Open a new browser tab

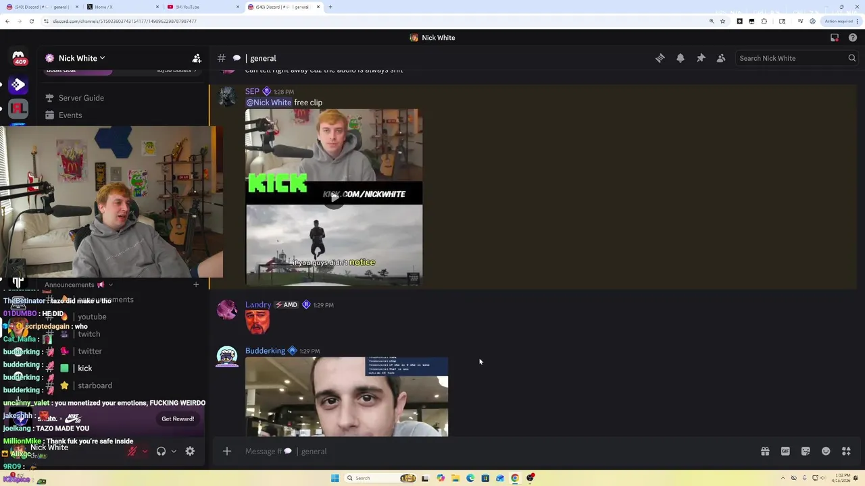[x=330, y=7]
